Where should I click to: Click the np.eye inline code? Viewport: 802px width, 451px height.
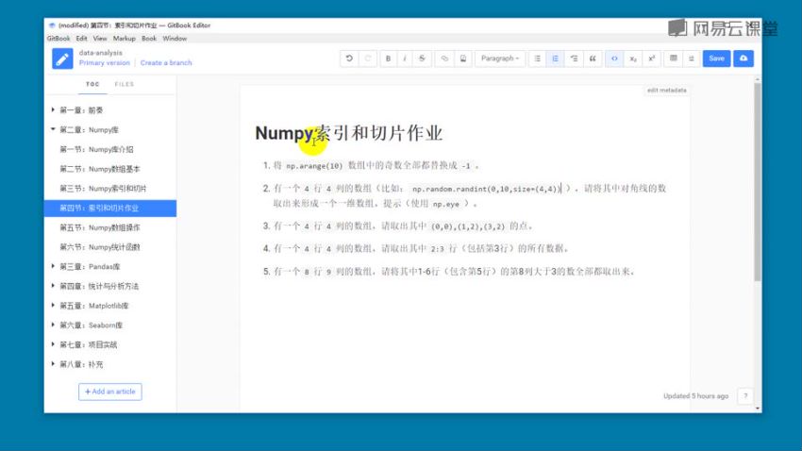pos(446,204)
